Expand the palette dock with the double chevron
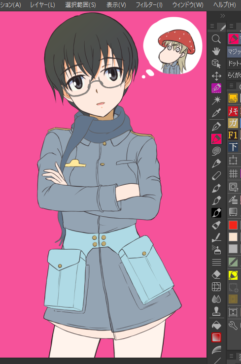This screenshot has width=241, height=364. [223, 16]
